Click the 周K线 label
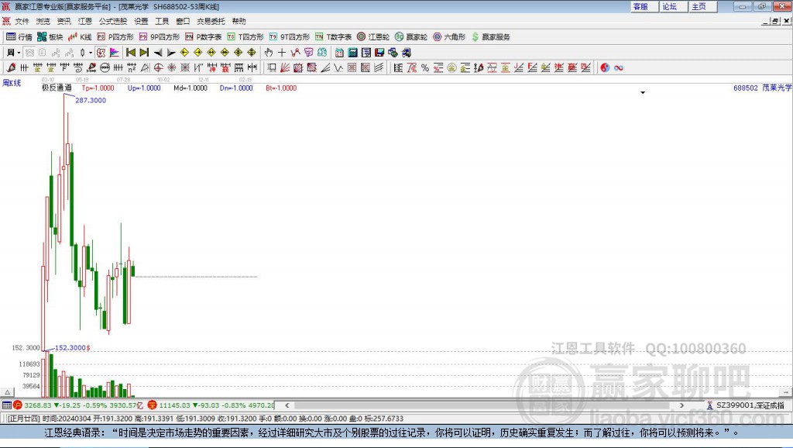The width and height of the screenshot is (793, 448). 12,83
